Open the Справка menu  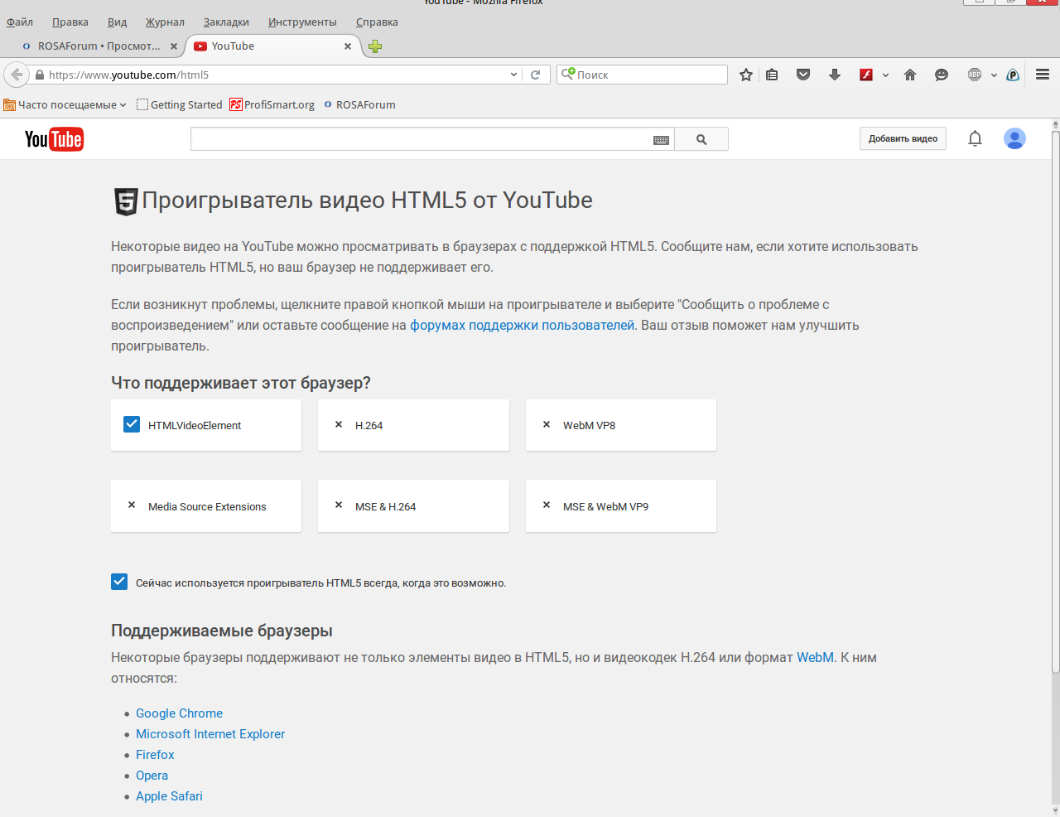coord(377,22)
